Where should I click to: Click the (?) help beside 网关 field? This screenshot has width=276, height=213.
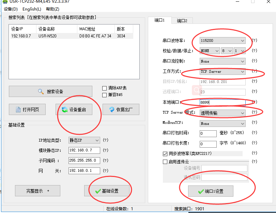[x=106, y=171]
